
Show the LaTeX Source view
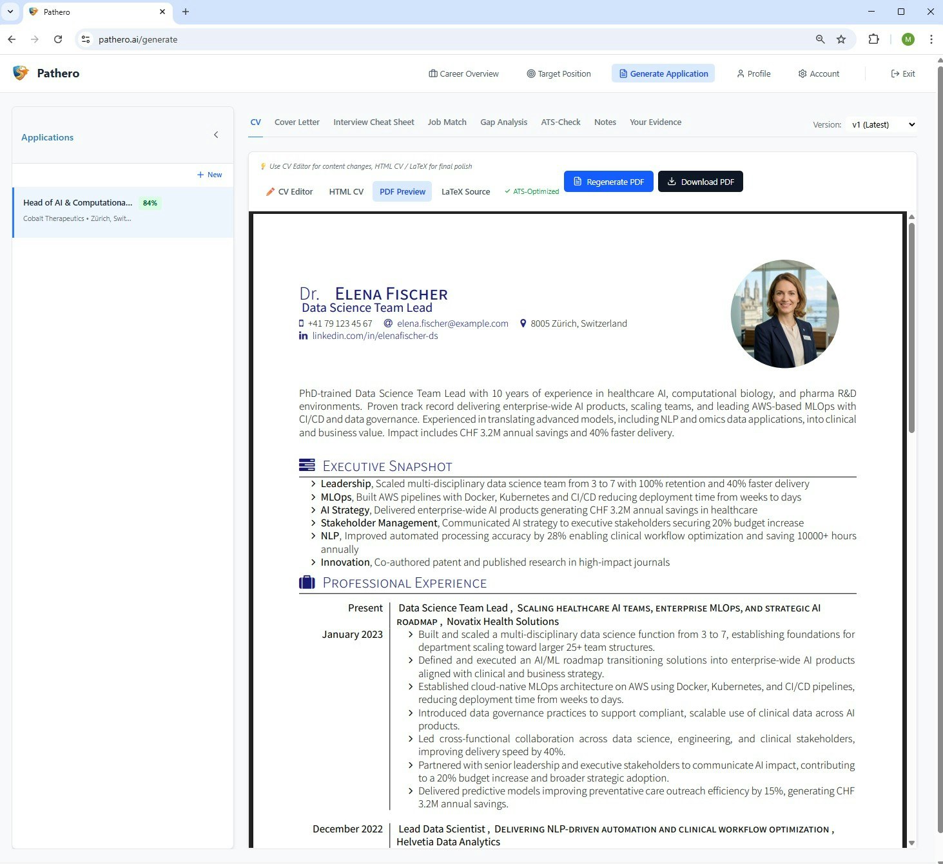(465, 191)
